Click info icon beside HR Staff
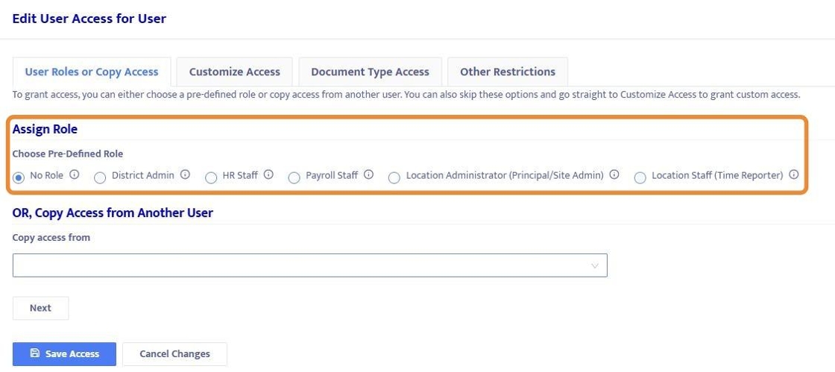This screenshot has width=835, height=372. 268,175
